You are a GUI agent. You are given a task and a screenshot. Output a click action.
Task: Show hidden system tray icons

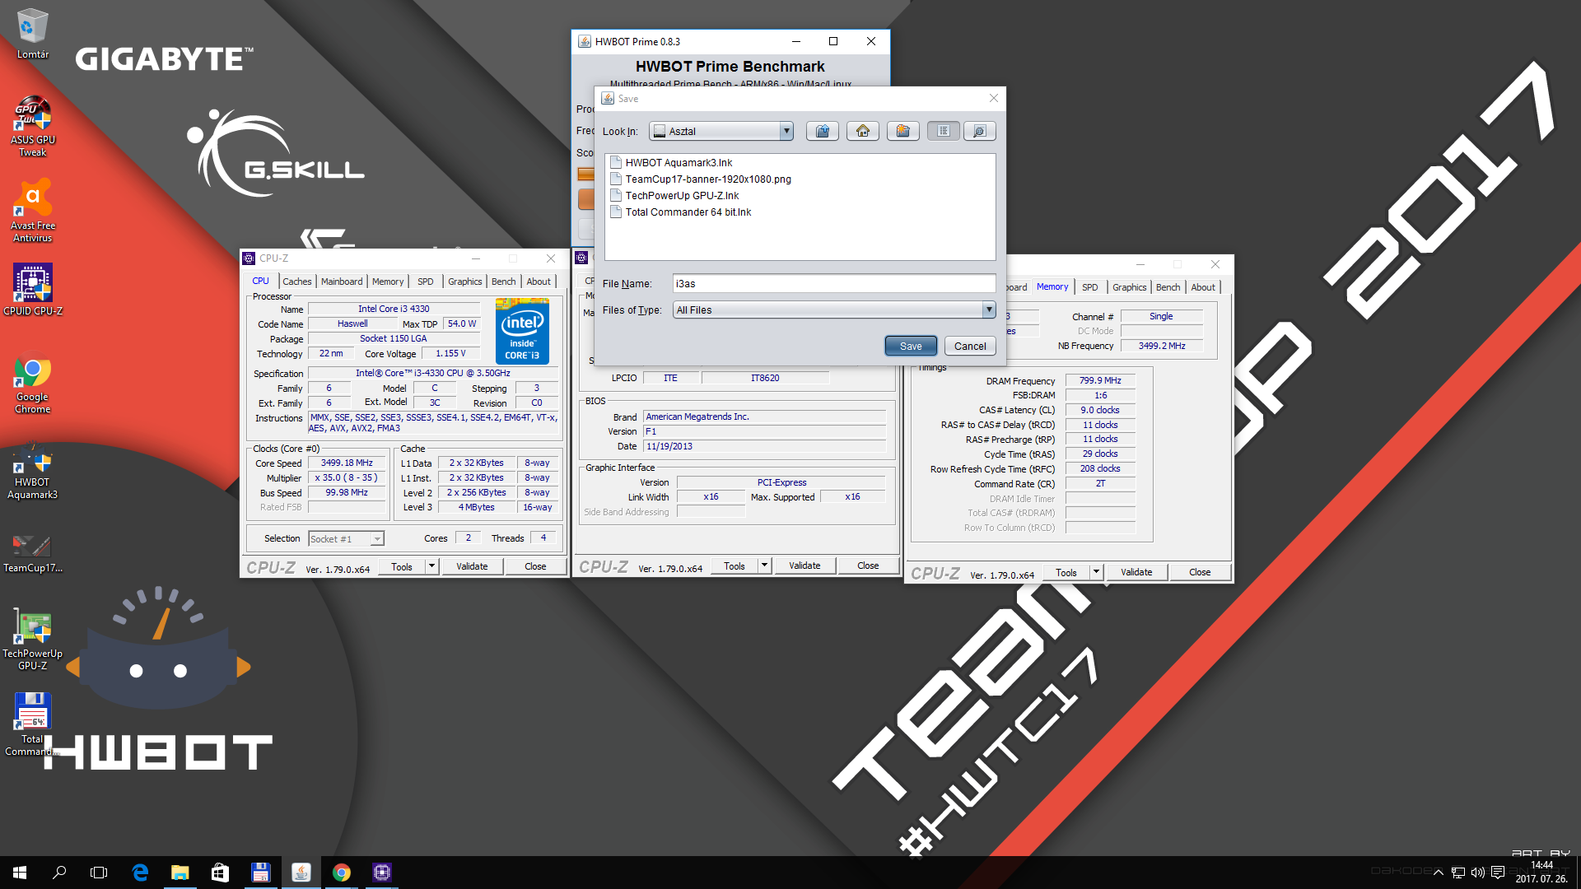click(1439, 873)
